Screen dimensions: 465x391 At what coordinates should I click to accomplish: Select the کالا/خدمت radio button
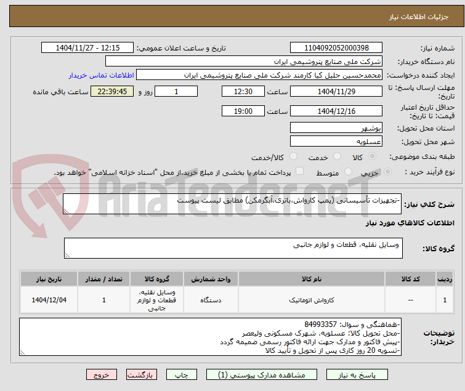pos(293,156)
